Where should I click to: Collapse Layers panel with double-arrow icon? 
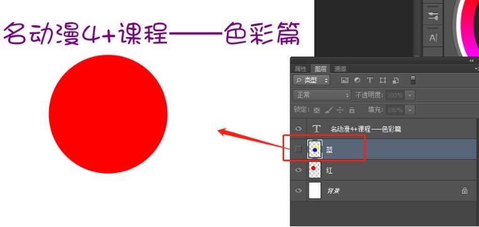point(471,60)
